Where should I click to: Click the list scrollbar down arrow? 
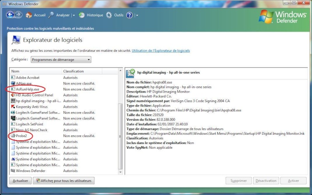pos(120,172)
